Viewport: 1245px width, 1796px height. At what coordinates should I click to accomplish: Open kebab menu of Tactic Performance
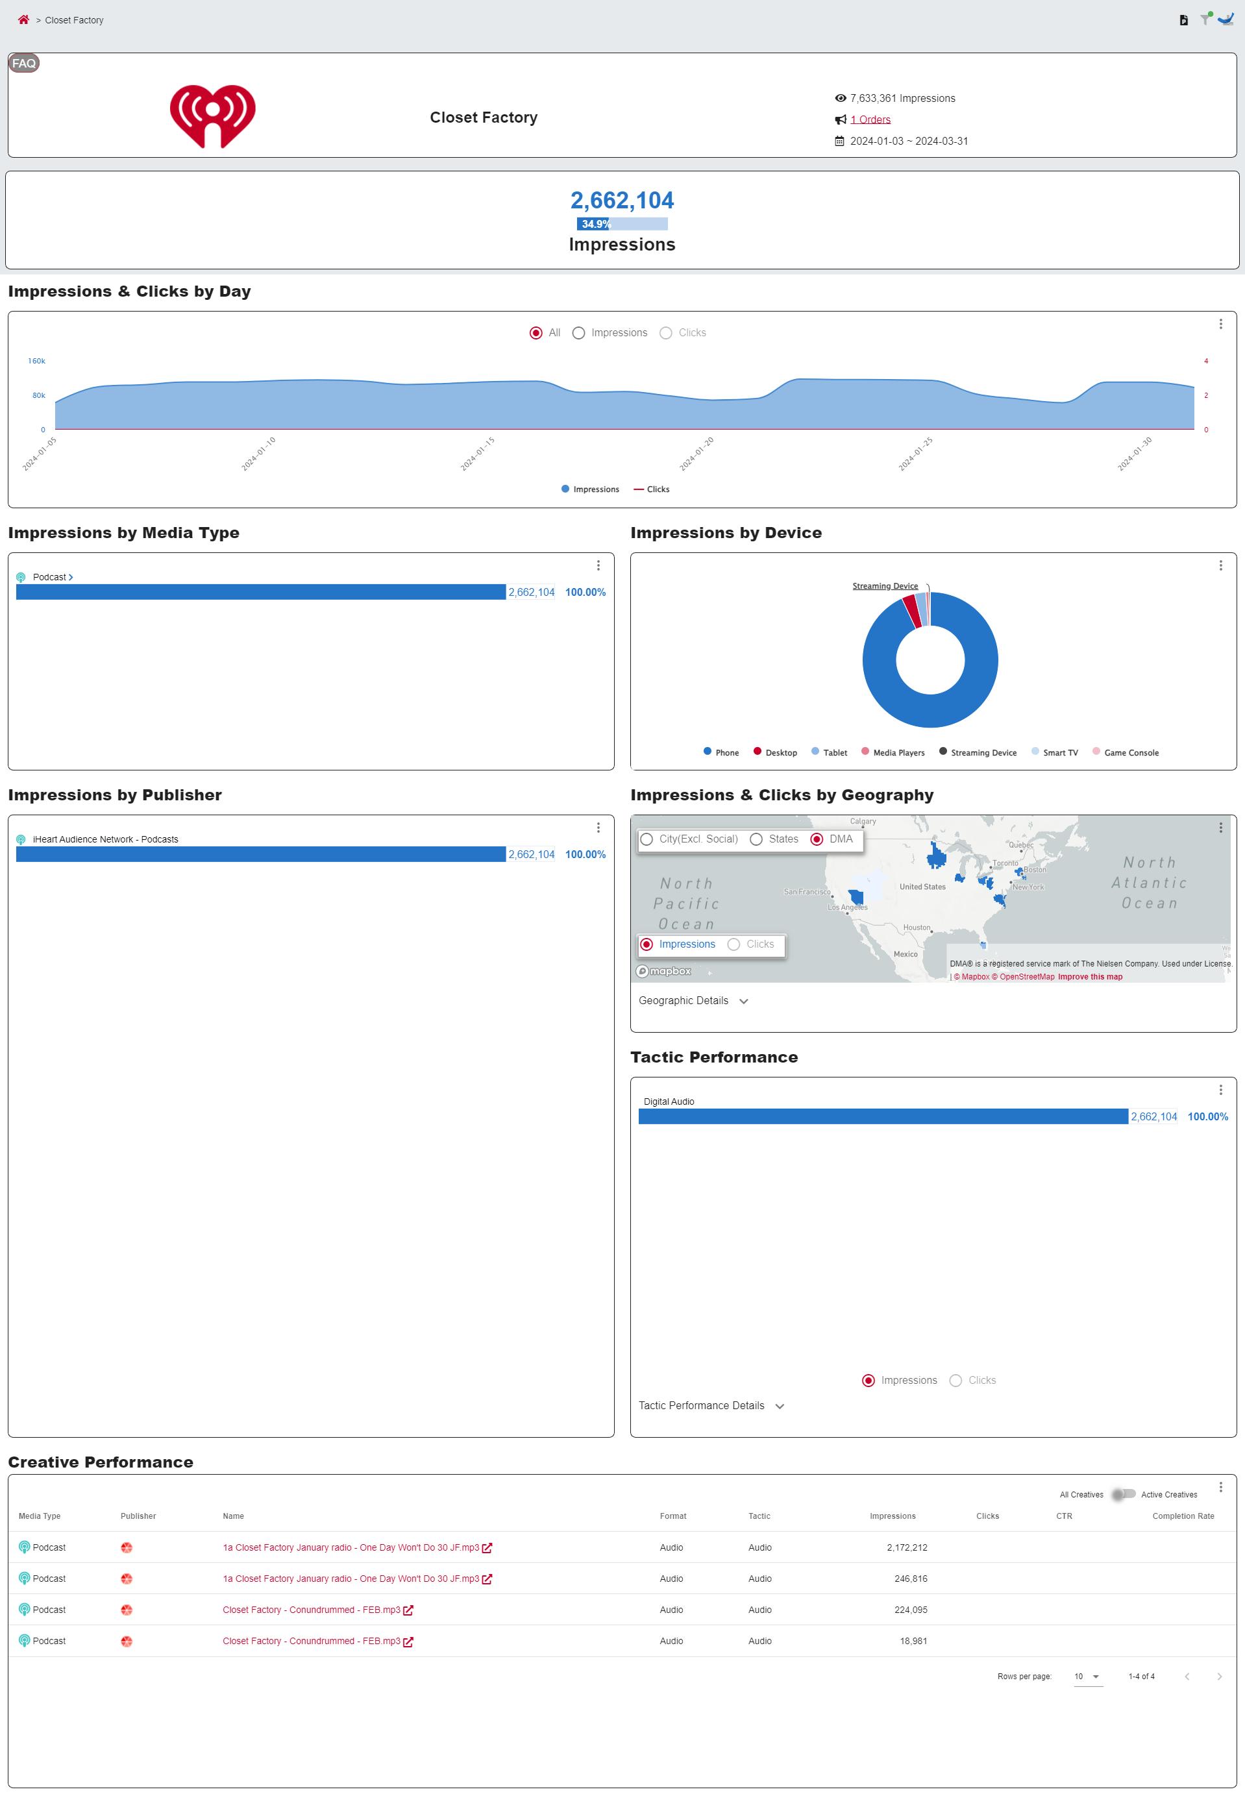point(1221,1089)
